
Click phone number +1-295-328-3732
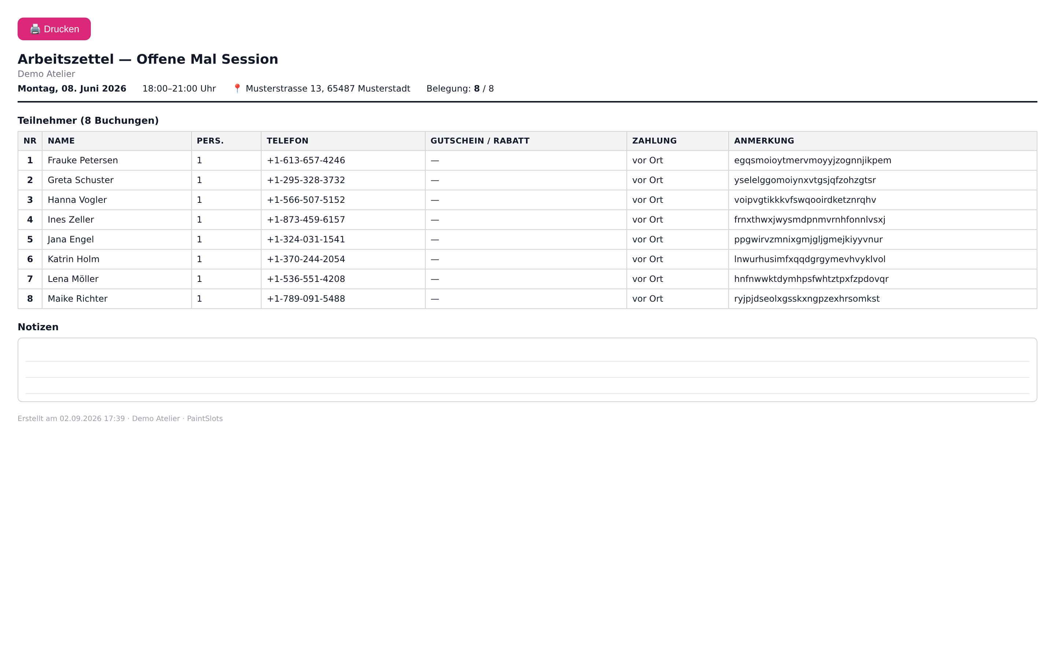[306, 180]
